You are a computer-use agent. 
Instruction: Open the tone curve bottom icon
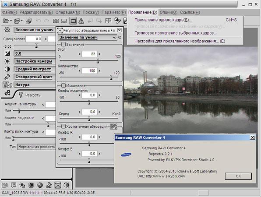[31, 185]
